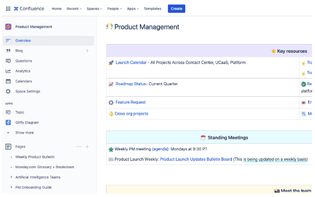The height and width of the screenshot is (197, 315).
Task: Open the Spaces dropdown menu
Action: [94, 8]
